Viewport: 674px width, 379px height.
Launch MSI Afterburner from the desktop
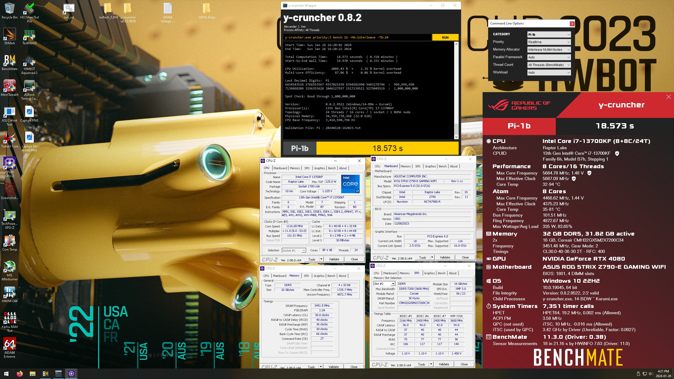[x=10, y=271]
